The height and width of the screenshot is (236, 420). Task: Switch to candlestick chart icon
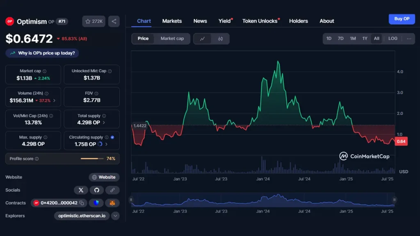click(x=220, y=39)
